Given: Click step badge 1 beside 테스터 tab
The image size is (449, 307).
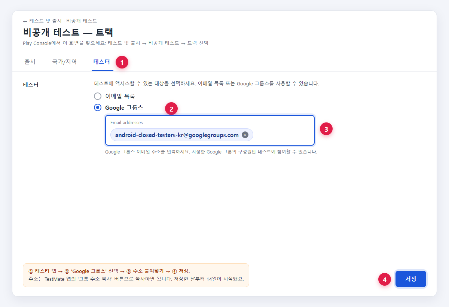Looking at the screenshot, I should point(122,62).
